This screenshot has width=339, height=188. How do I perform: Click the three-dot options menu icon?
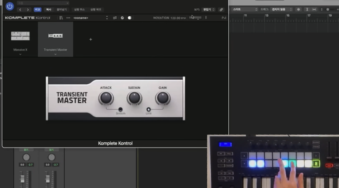(x=68, y=18)
